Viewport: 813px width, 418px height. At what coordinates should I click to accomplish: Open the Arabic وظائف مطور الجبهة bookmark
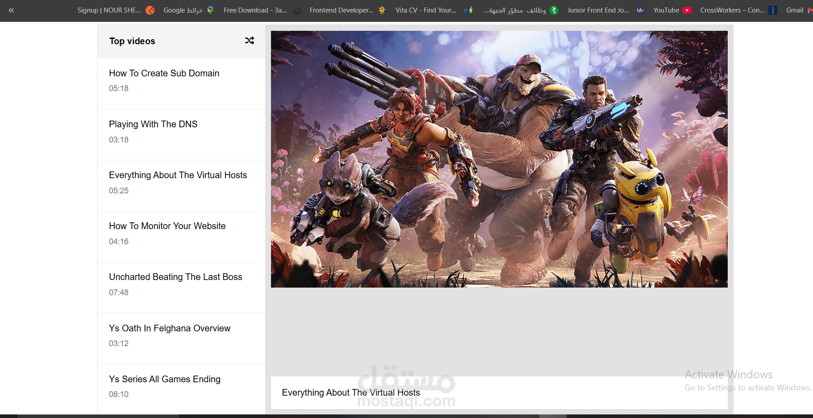521,10
